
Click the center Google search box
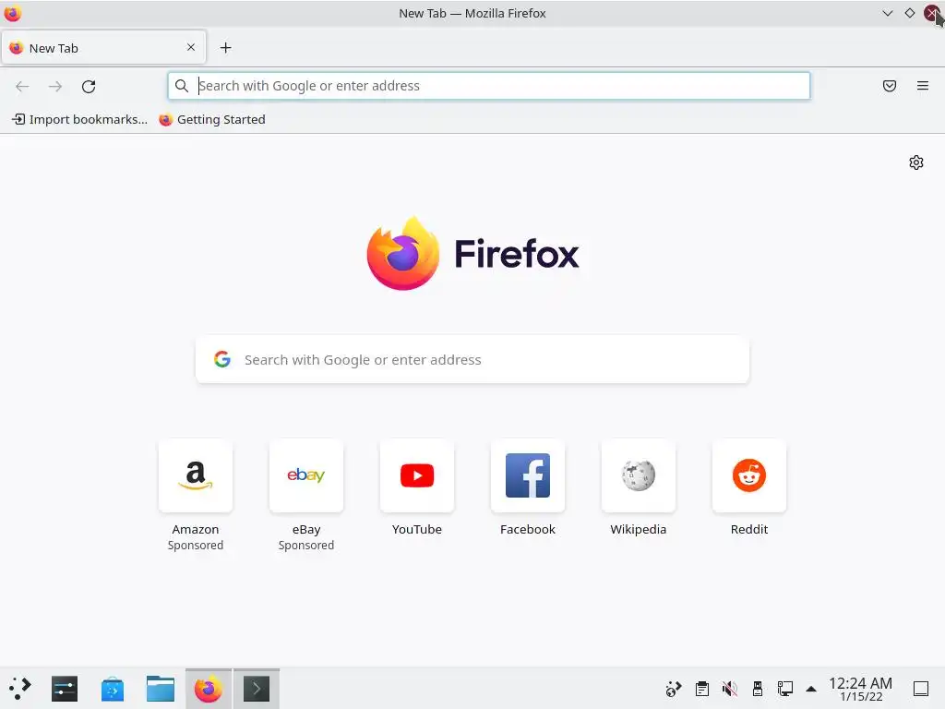tap(472, 359)
